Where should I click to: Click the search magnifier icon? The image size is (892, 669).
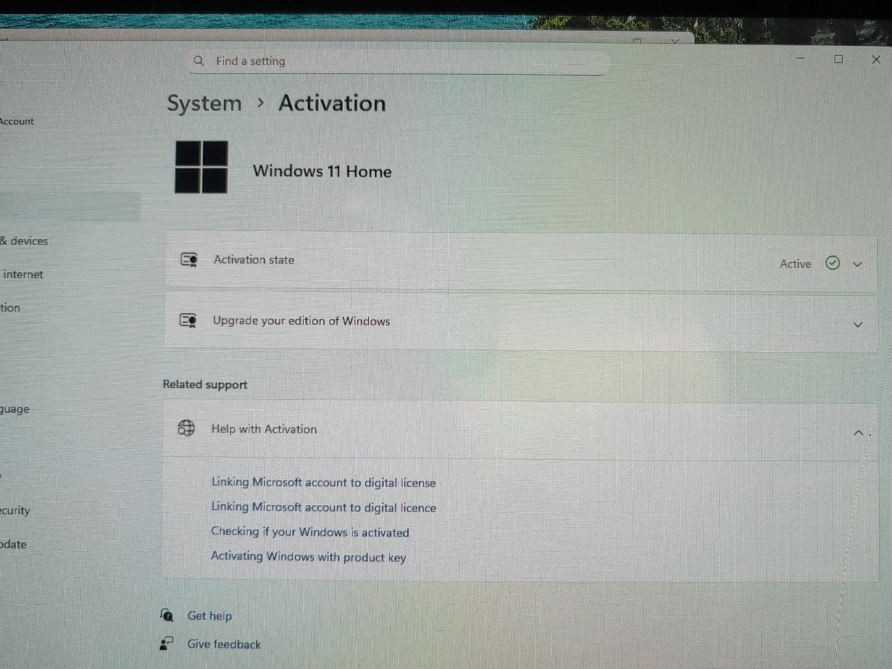click(x=199, y=60)
